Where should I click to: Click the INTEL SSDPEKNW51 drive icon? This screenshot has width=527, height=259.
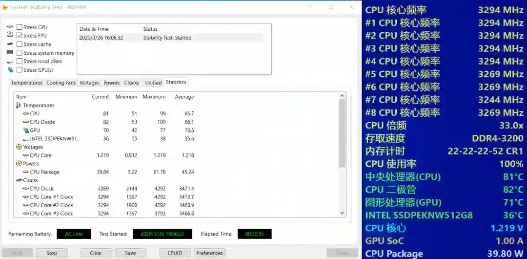point(25,139)
